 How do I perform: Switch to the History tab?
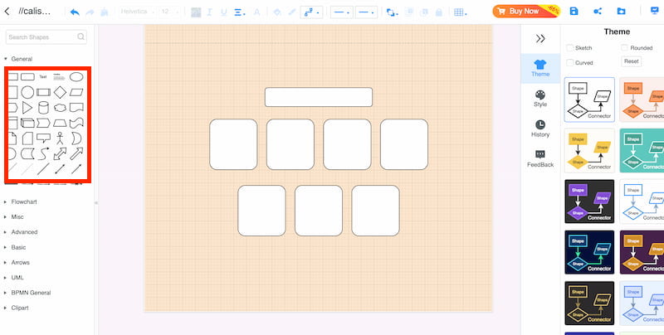coord(540,129)
